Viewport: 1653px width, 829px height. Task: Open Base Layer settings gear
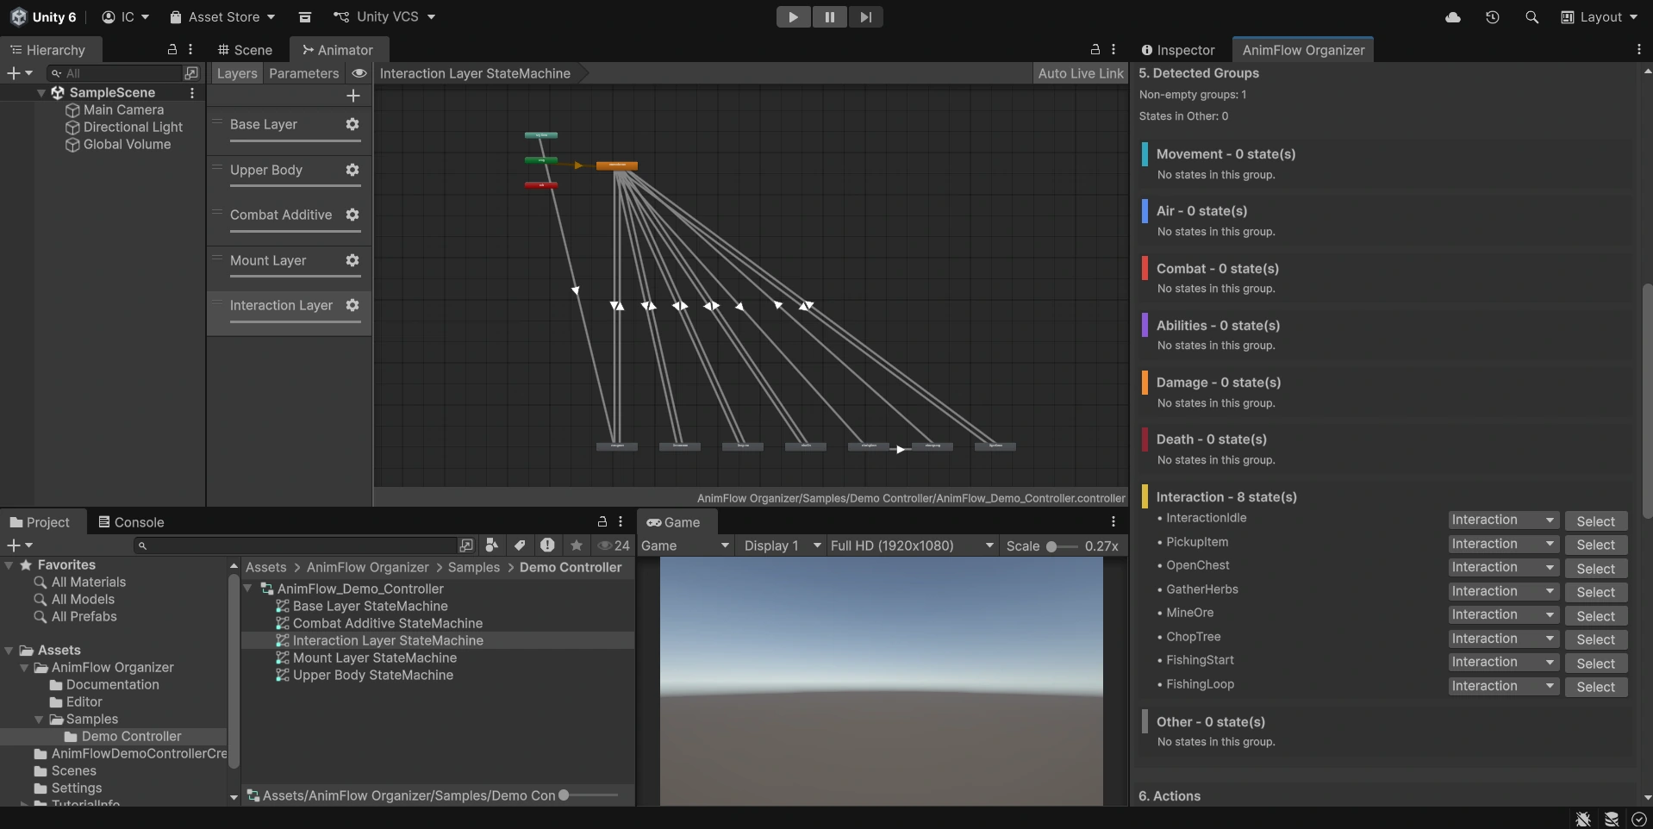pyautogui.click(x=352, y=124)
